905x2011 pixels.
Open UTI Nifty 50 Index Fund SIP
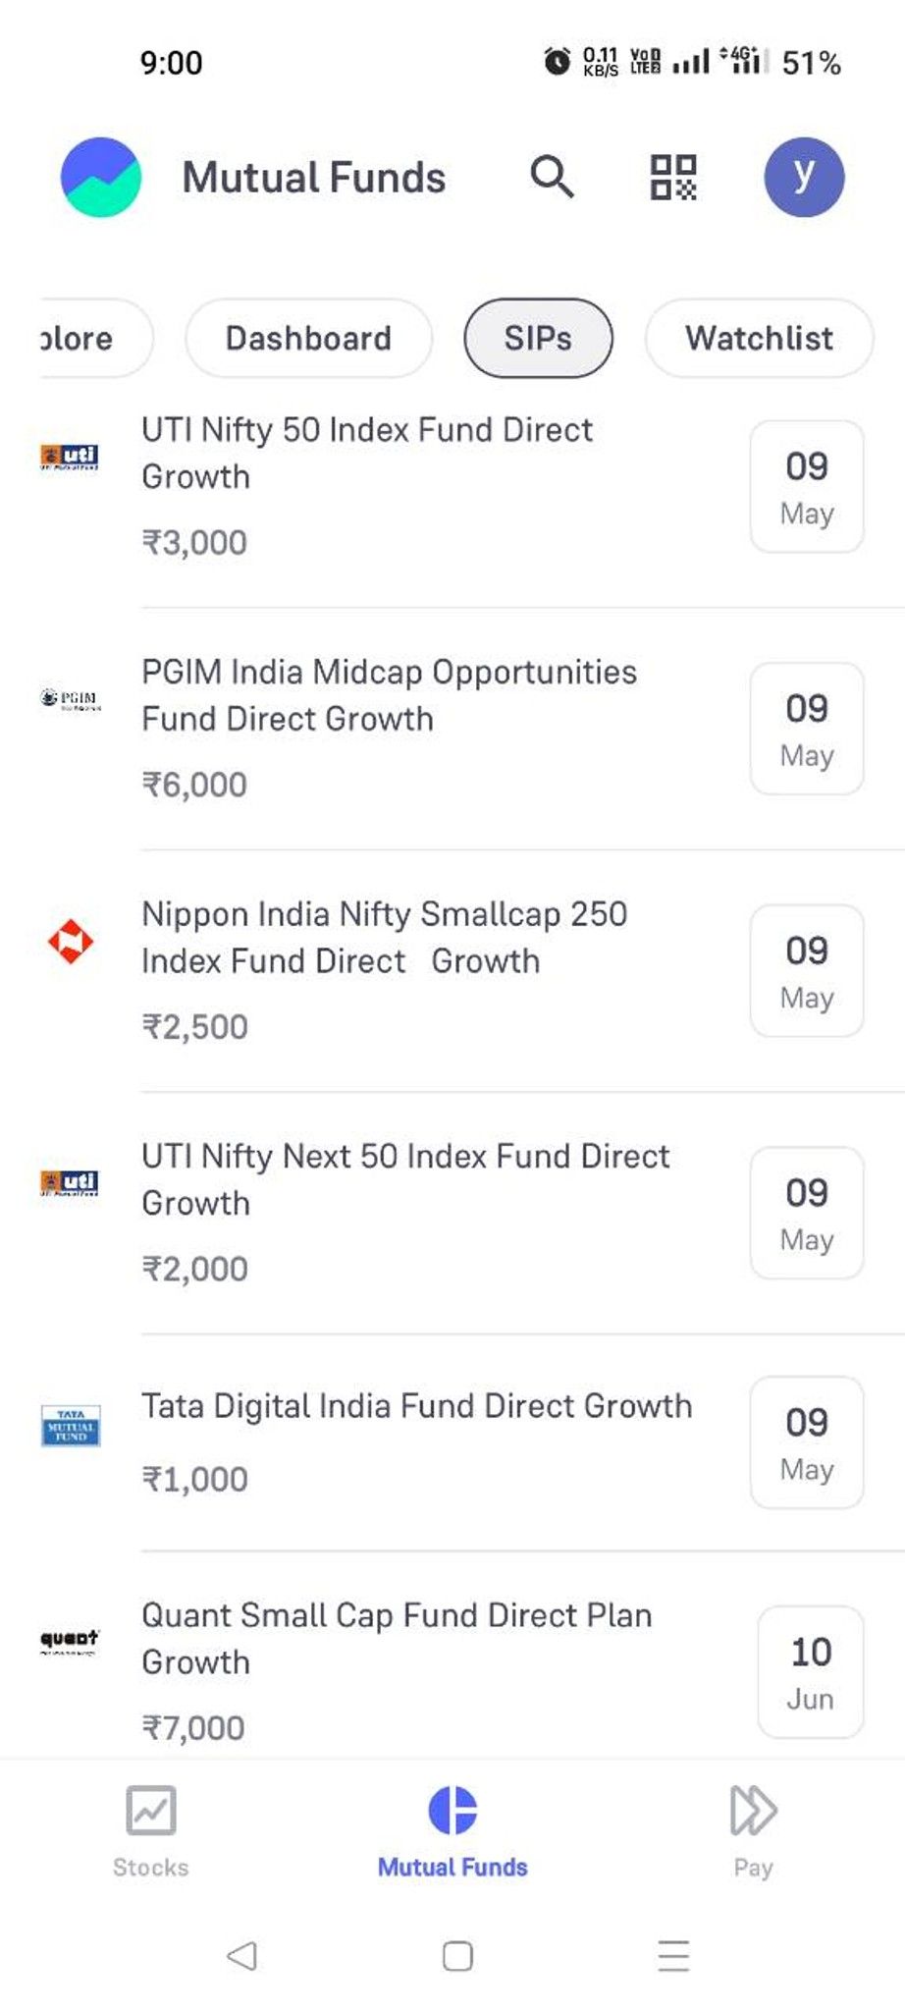[452, 487]
